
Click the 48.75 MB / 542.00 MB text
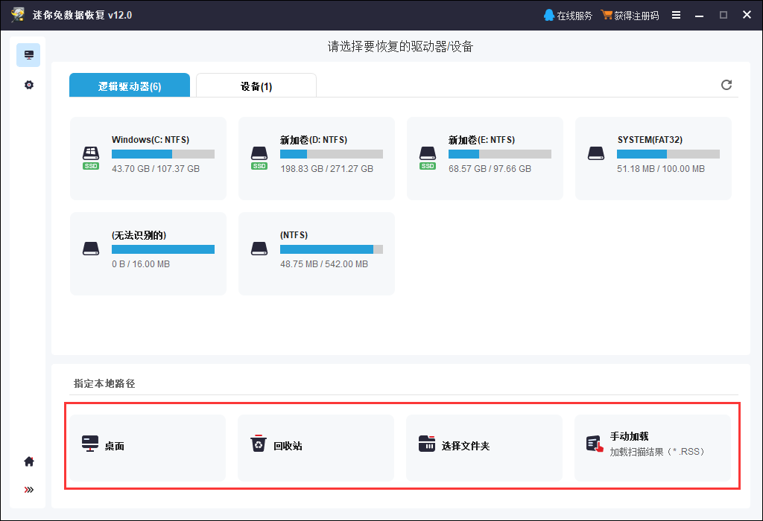pyautogui.click(x=324, y=264)
